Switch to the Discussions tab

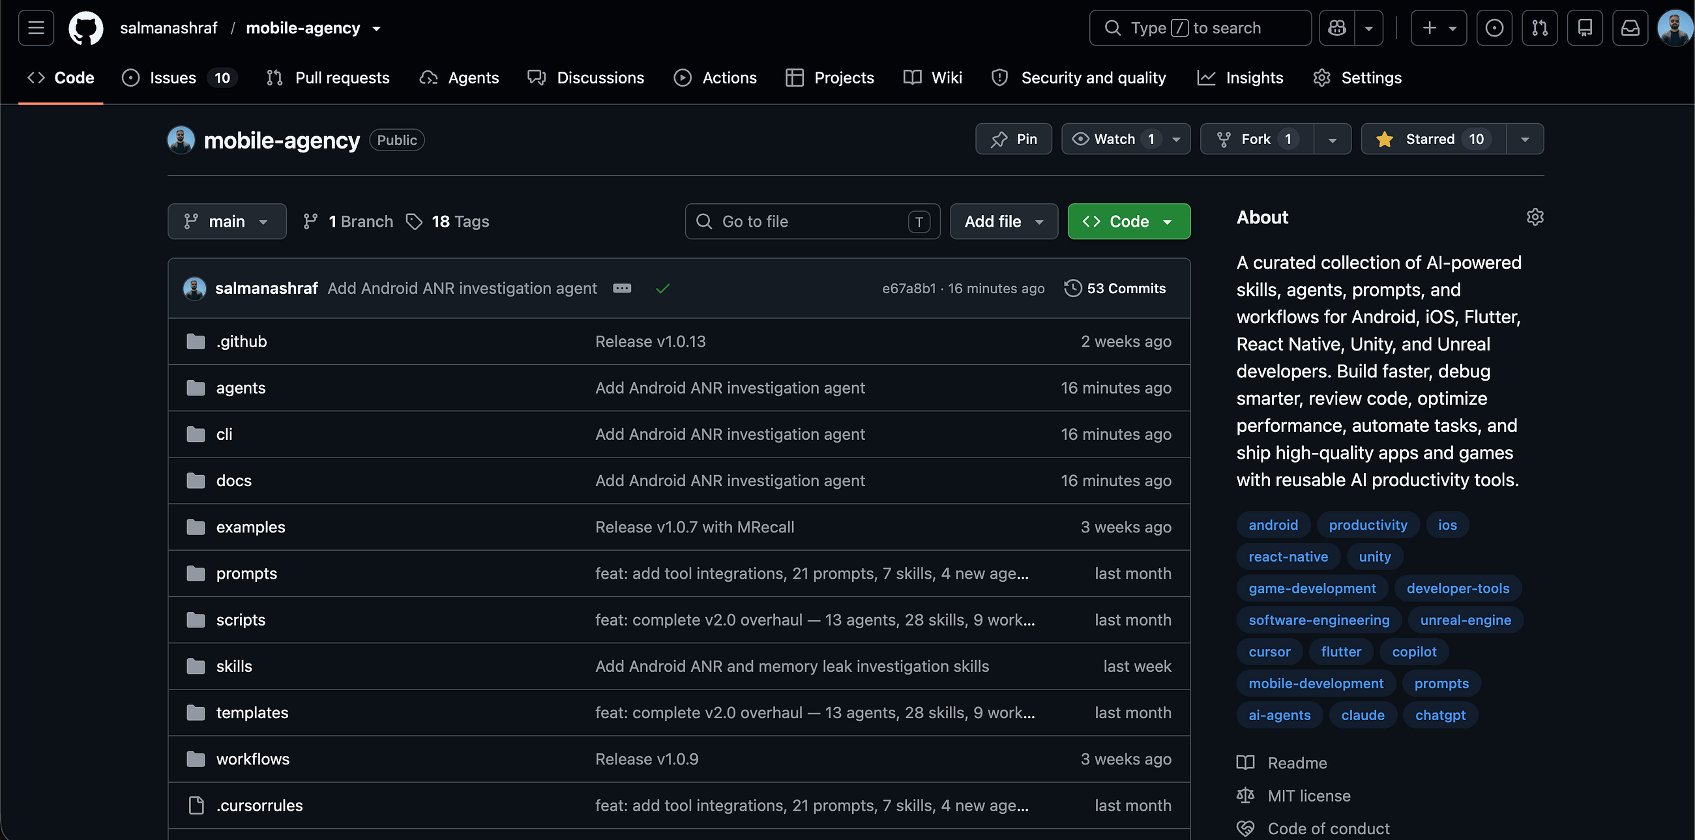[x=585, y=78]
